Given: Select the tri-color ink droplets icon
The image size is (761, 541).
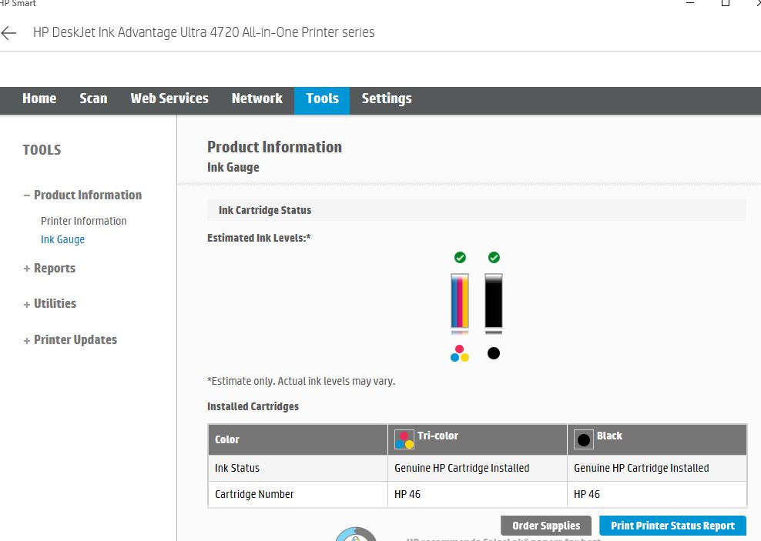Looking at the screenshot, I should pos(460,353).
